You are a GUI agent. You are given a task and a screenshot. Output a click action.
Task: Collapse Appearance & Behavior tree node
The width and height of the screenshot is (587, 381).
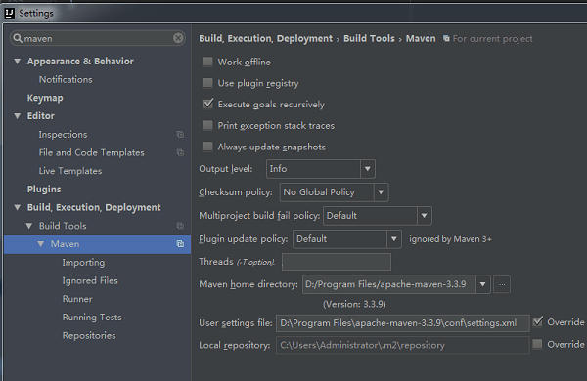pyautogui.click(x=18, y=61)
